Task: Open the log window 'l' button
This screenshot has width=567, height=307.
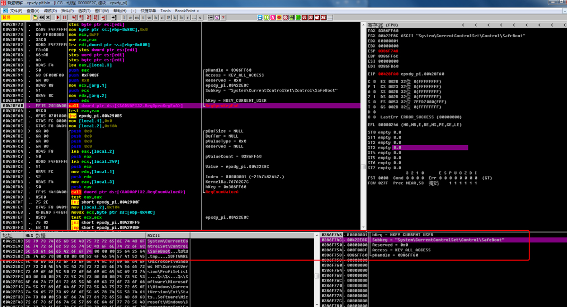Action: (x=124, y=17)
